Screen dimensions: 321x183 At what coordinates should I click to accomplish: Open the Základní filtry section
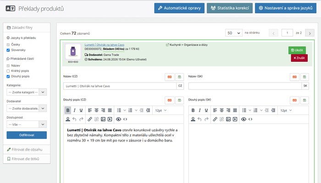(27, 27)
